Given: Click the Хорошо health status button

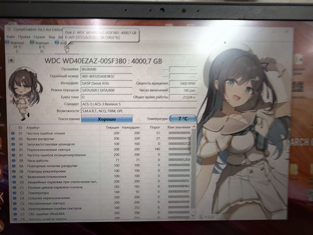Looking at the screenshot, I should pos(107,119).
